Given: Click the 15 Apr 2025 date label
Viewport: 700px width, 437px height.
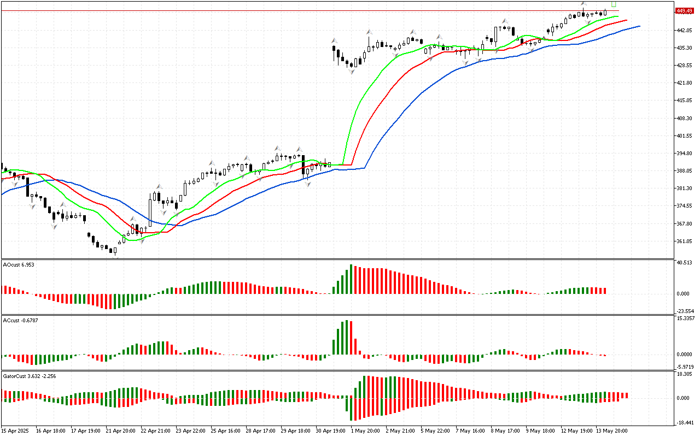Looking at the screenshot, I should pyautogui.click(x=17, y=430).
